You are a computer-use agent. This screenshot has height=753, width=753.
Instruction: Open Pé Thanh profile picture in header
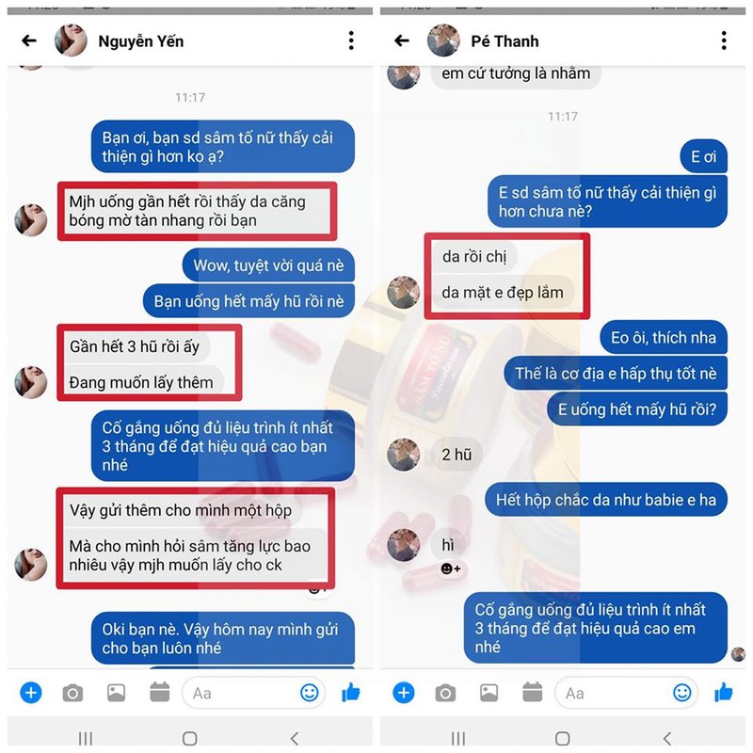443,40
